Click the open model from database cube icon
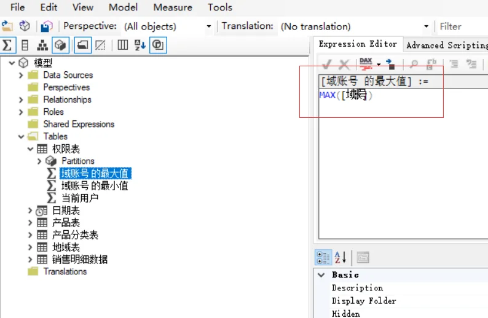The image size is (488, 318). pos(25,26)
